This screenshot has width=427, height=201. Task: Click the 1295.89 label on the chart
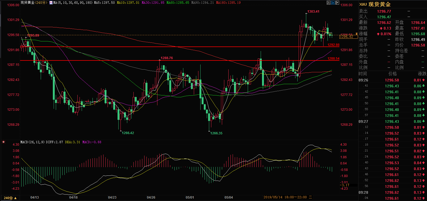[x=33, y=35]
